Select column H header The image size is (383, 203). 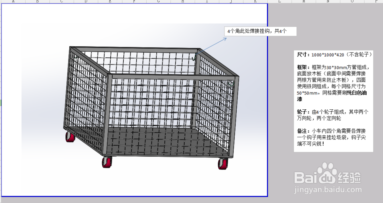pos(183,1)
